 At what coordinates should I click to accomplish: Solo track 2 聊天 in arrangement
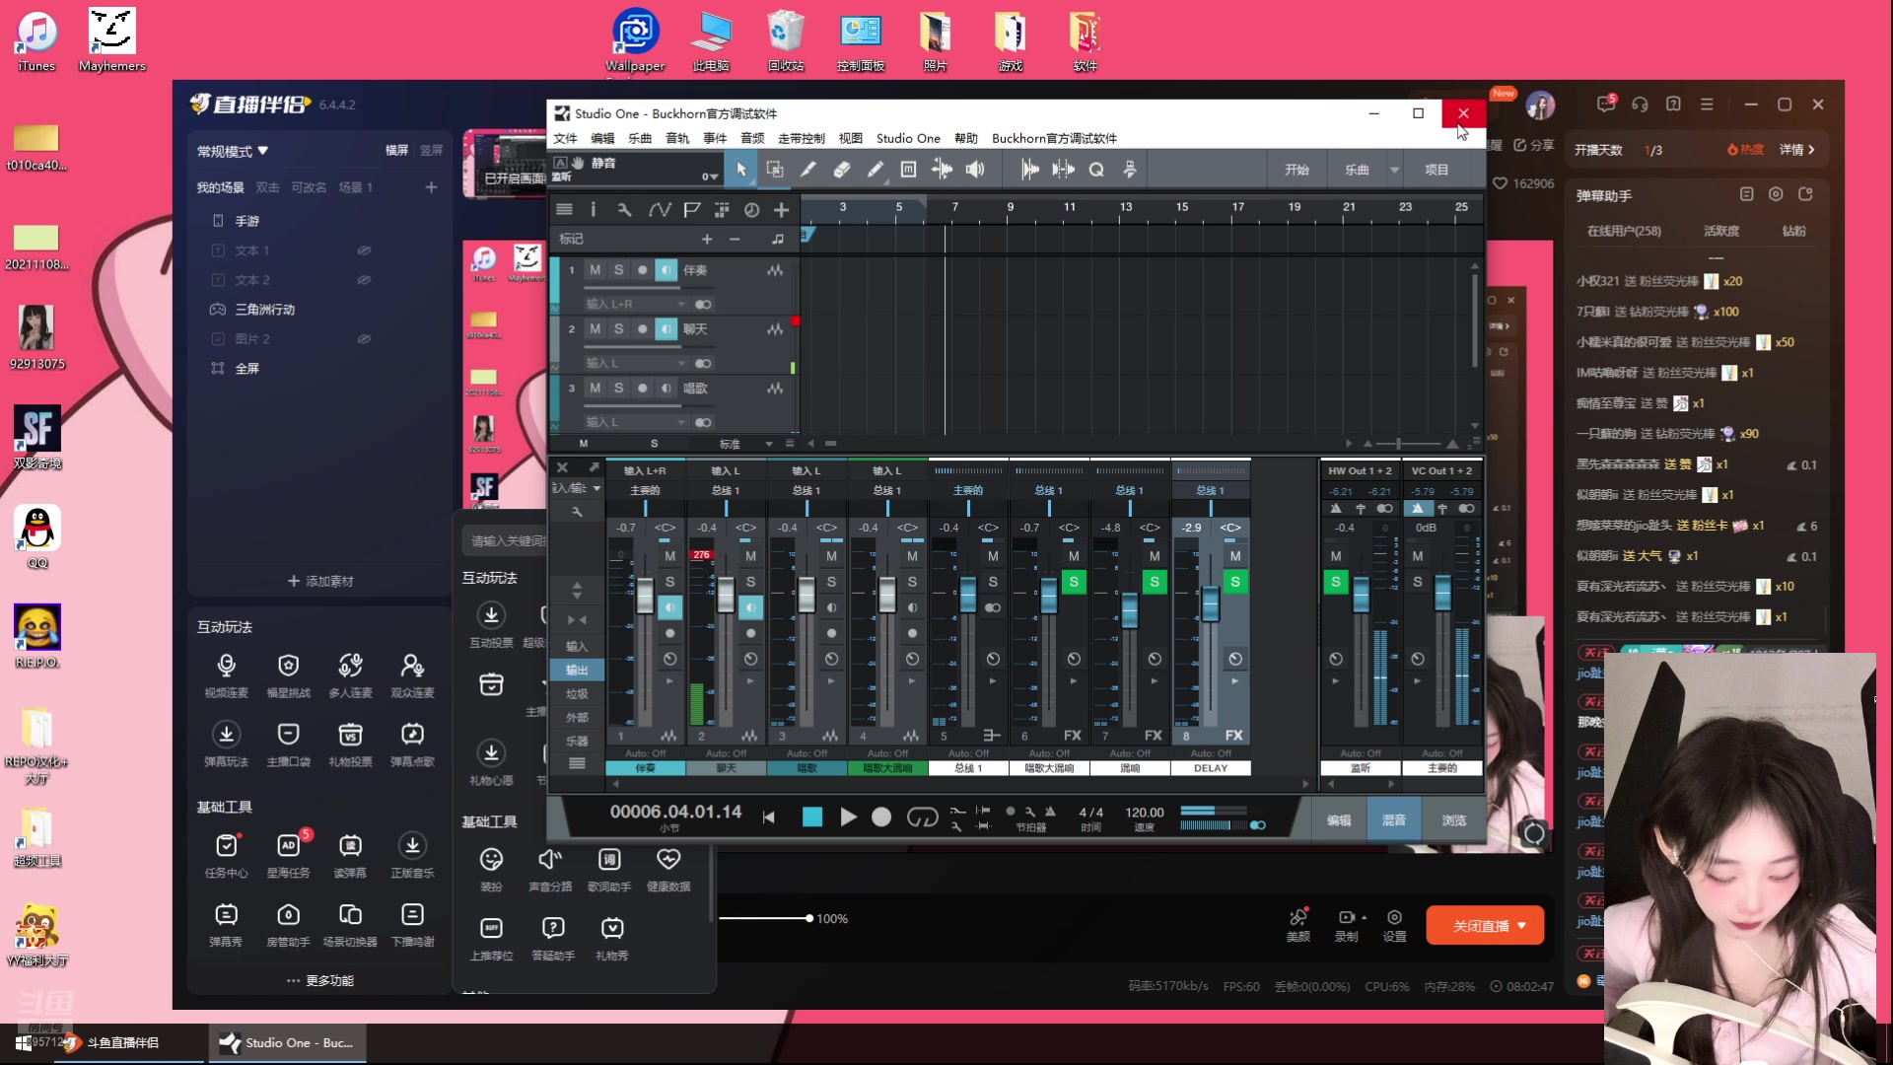(x=618, y=329)
